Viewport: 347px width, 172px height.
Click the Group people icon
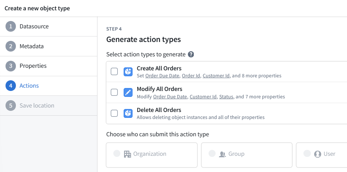(222, 154)
